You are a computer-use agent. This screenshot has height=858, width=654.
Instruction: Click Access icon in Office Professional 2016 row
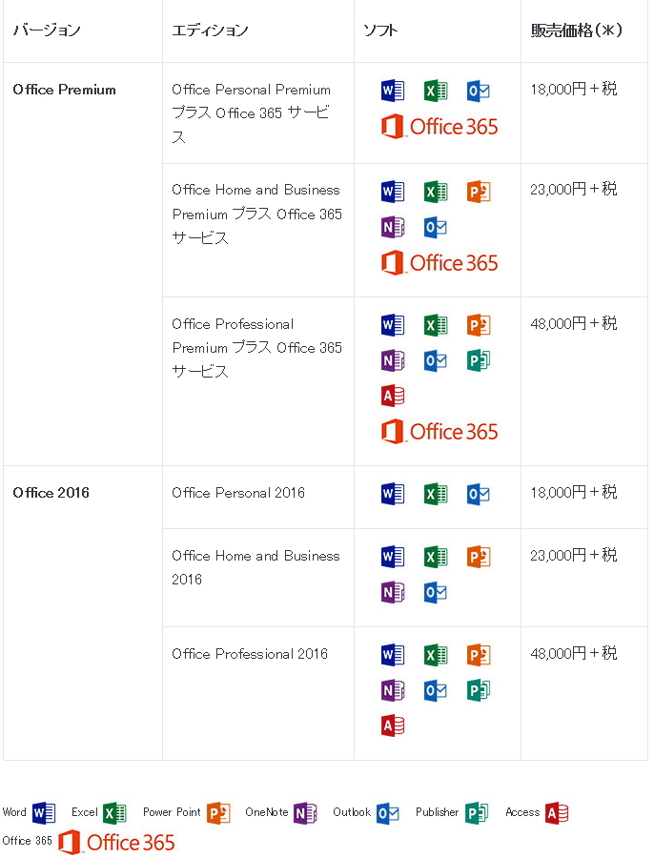click(x=393, y=725)
